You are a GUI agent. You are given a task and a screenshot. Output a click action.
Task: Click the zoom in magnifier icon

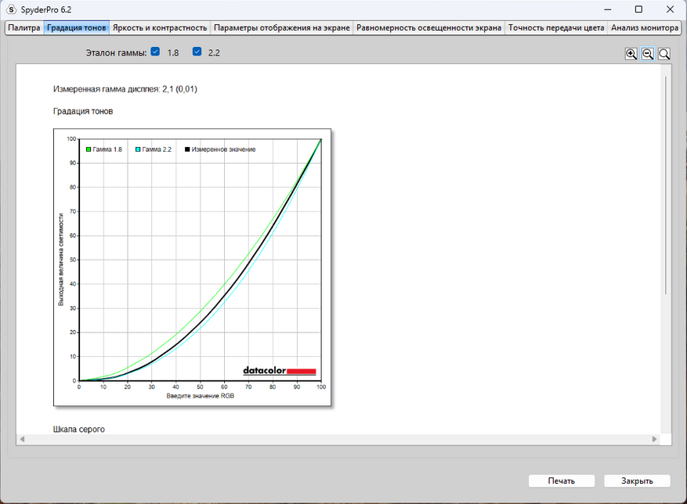[x=631, y=54]
